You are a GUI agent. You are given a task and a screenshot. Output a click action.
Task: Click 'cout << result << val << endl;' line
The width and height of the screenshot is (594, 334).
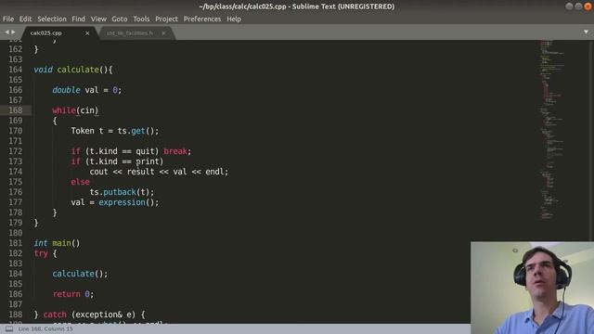coord(159,172)
